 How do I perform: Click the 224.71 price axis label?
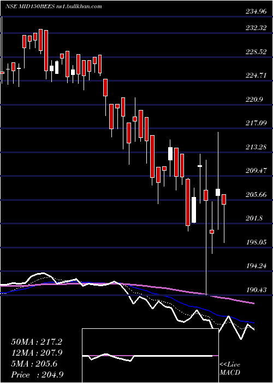(x=256, y=76)
